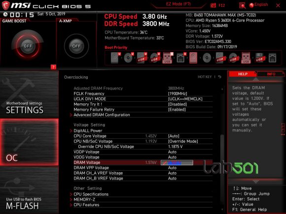Select DRAM CH_A VREF Voltage row
The height and width of the screenshot is (214, 286).
[x=143, y=173]
